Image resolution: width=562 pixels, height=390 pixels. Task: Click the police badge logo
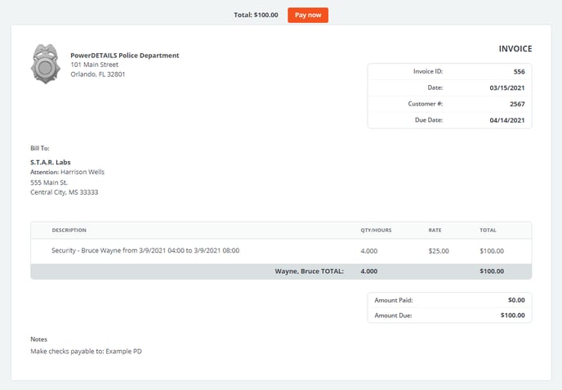coord(46,65)
